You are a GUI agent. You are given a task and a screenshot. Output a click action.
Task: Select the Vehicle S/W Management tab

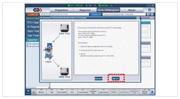[108, 10]
